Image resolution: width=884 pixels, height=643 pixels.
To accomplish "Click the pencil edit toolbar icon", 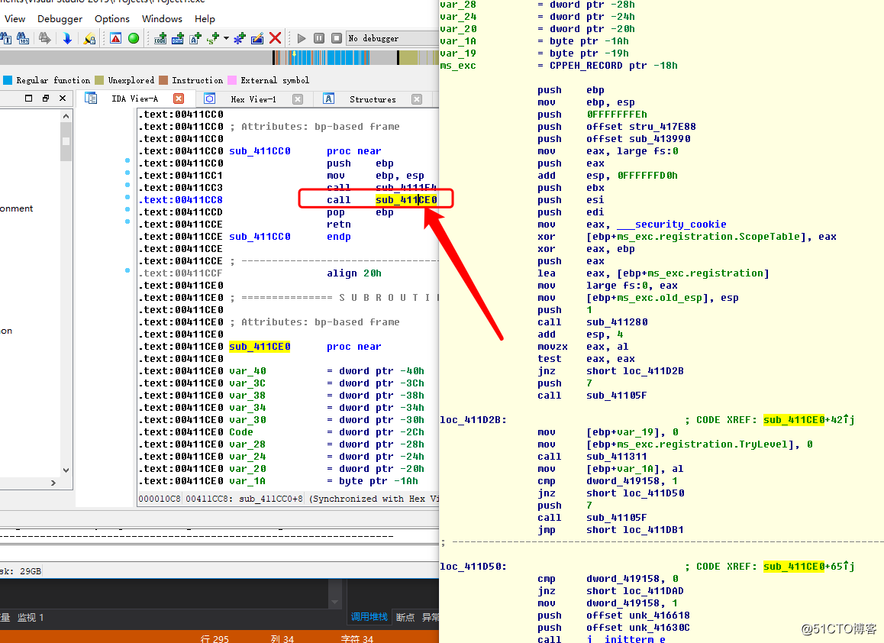I will 257,38.
